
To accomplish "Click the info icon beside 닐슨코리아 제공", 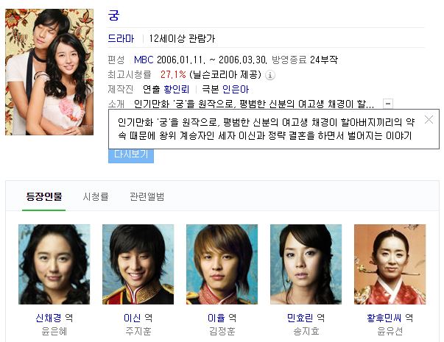I will [269, 75].
